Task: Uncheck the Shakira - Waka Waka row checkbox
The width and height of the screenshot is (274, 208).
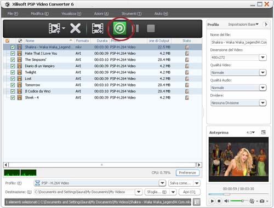Action: (13, 47)
